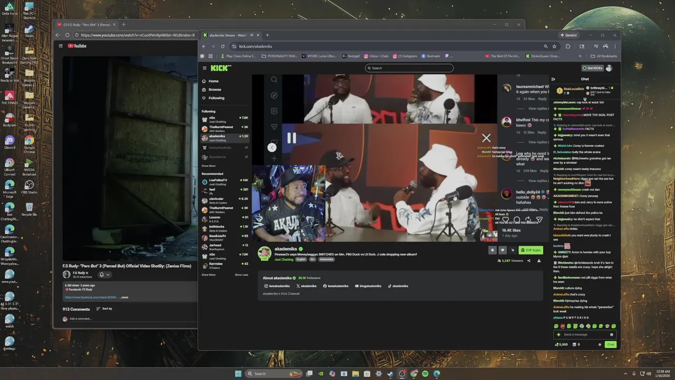
Task: Open the Just Chatting category link
Action: pos(284,260)
